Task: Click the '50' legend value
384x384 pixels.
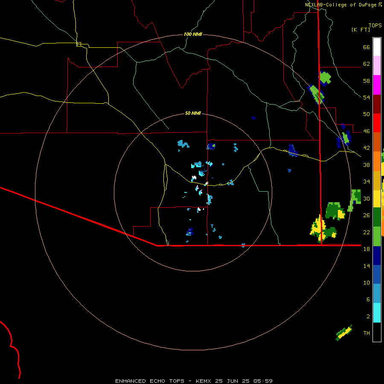Action: pos(367,114)
